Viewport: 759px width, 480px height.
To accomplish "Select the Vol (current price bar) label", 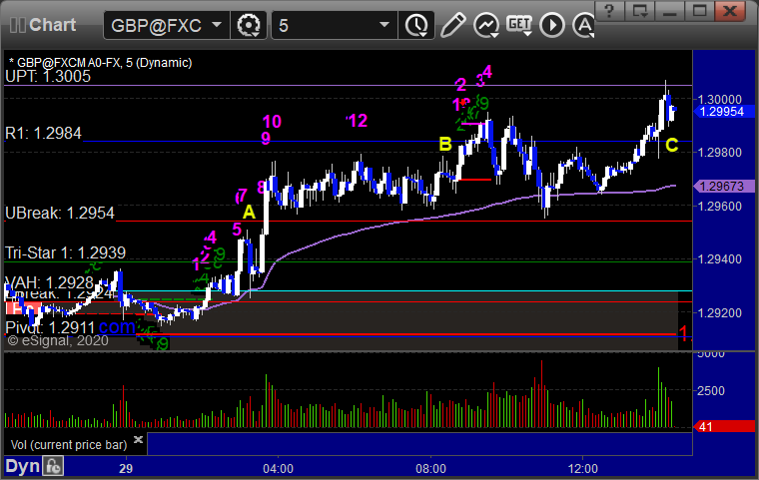I will pos(69,445).
